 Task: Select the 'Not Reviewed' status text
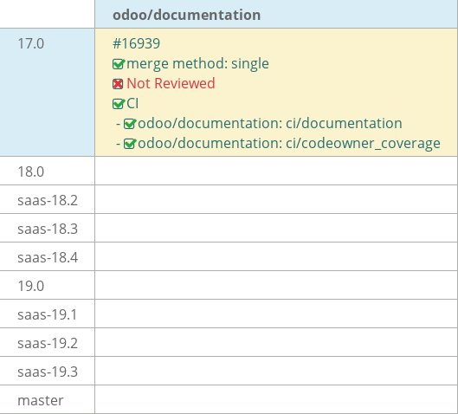tap(171, 83)
